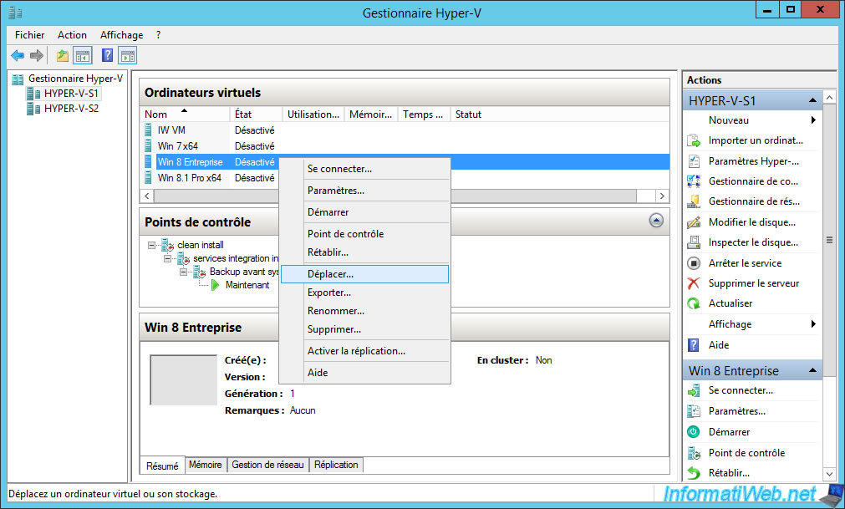Click the Inspecter le disque icon
This screenshot has height=509, width=845.
[x=694, y=242]
